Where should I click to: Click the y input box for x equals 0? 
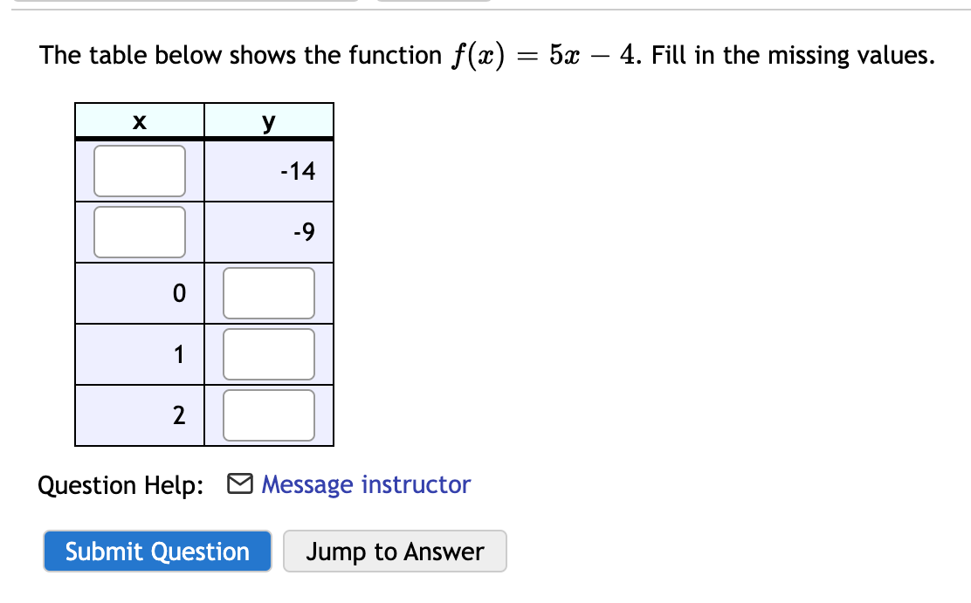pyautogui.click(x=269, y=292)
